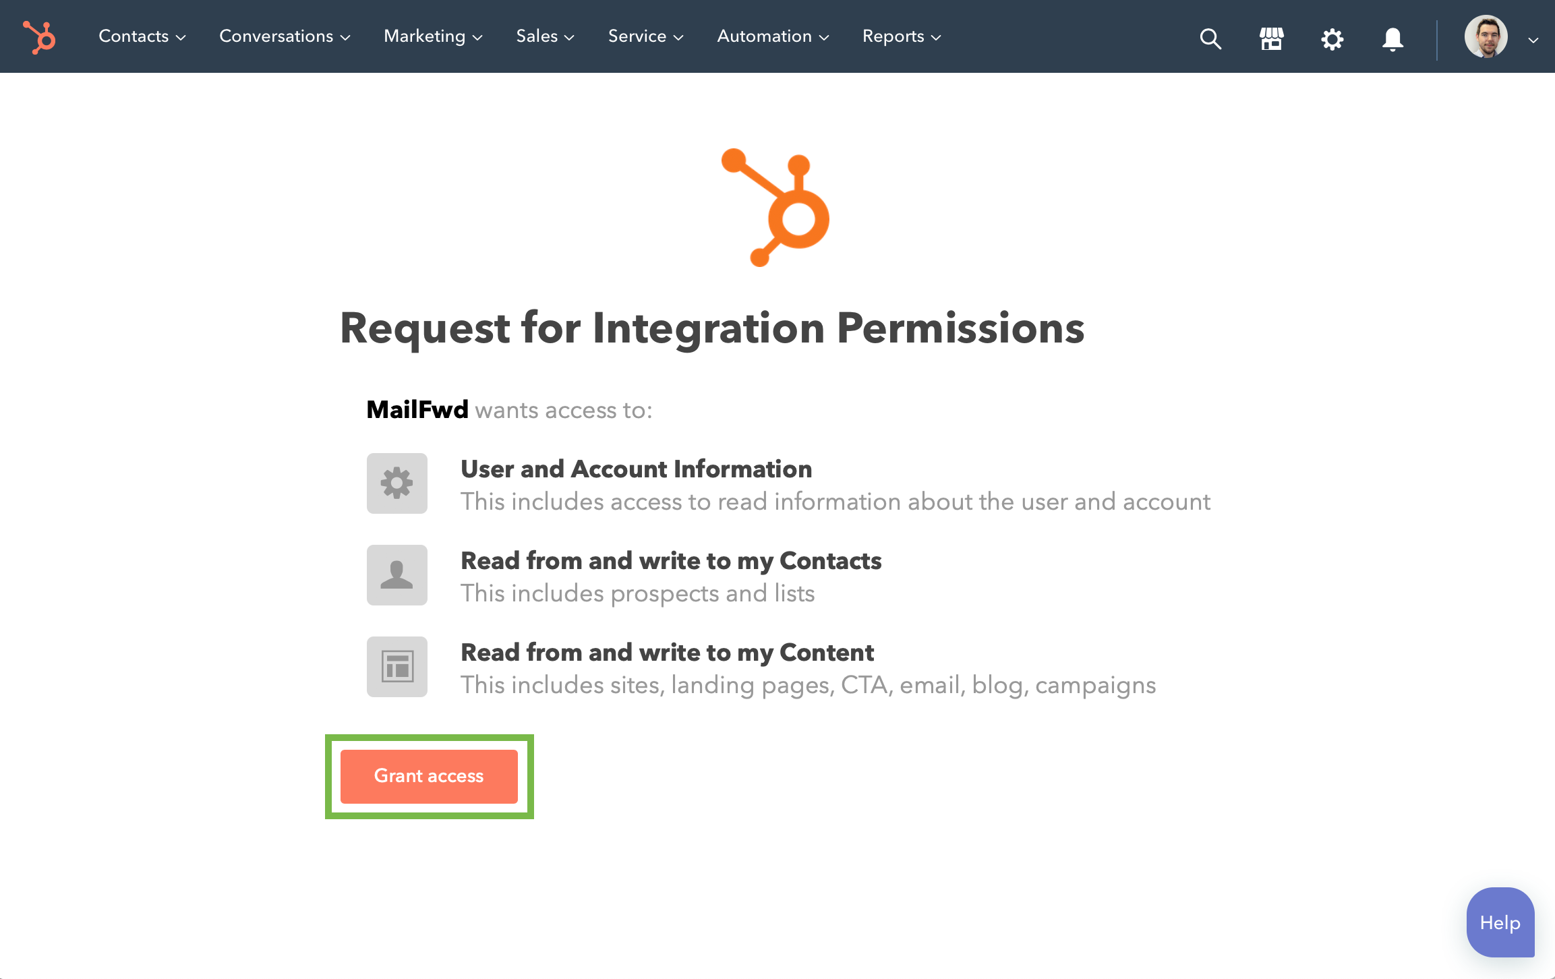This screenshot has width=1555, height=979.
Task: Open the Conversations menu
Action: [x=285, y=36]
